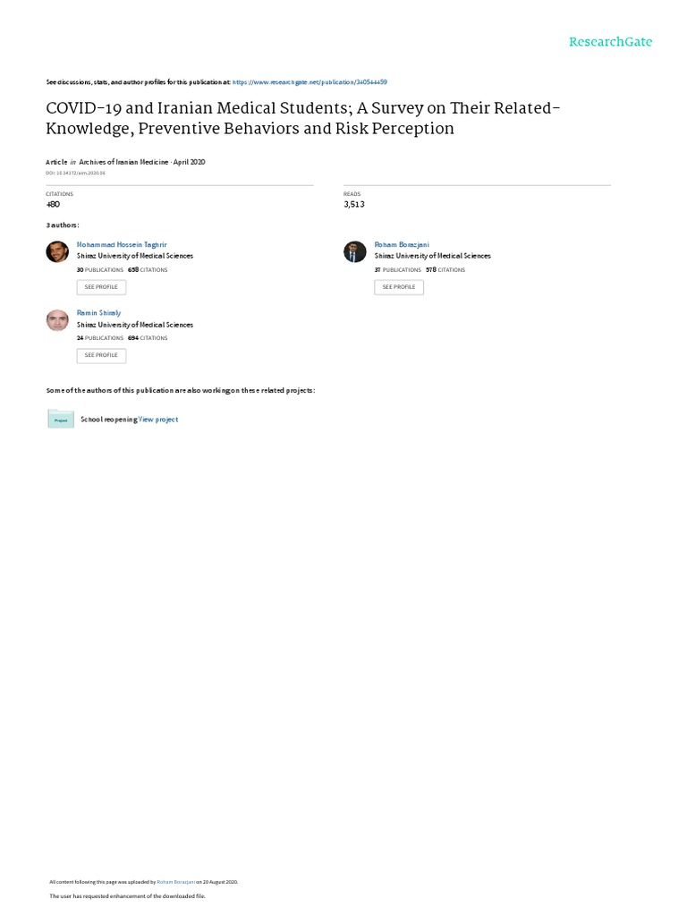The width and height of the screenshot is (687, 916).
Task: Click the DOI text below the journal name
Action: [x=75, y=173]
